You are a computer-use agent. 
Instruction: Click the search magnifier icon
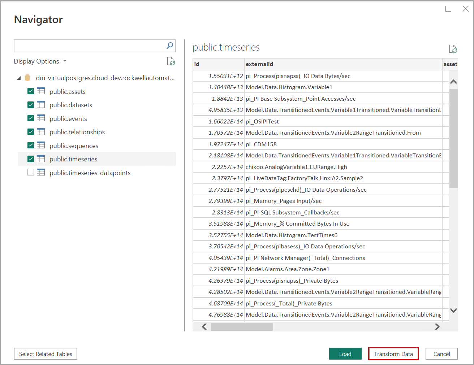(x=170, y=46)
